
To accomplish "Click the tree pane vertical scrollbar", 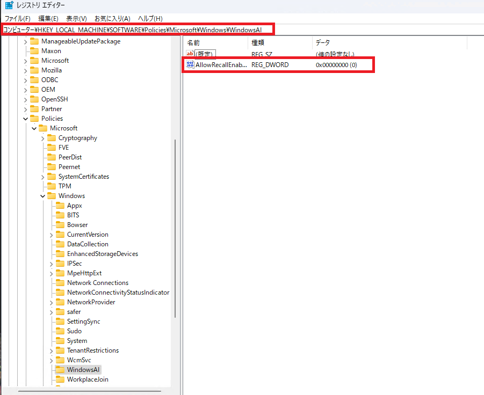I will point(175,229).
